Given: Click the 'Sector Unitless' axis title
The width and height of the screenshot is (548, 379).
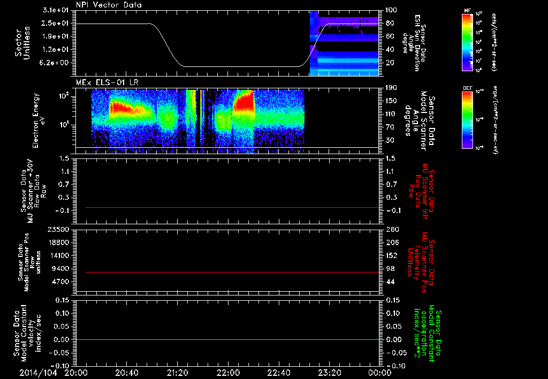Looking at the screenshot, I should [x=22, y=43].
